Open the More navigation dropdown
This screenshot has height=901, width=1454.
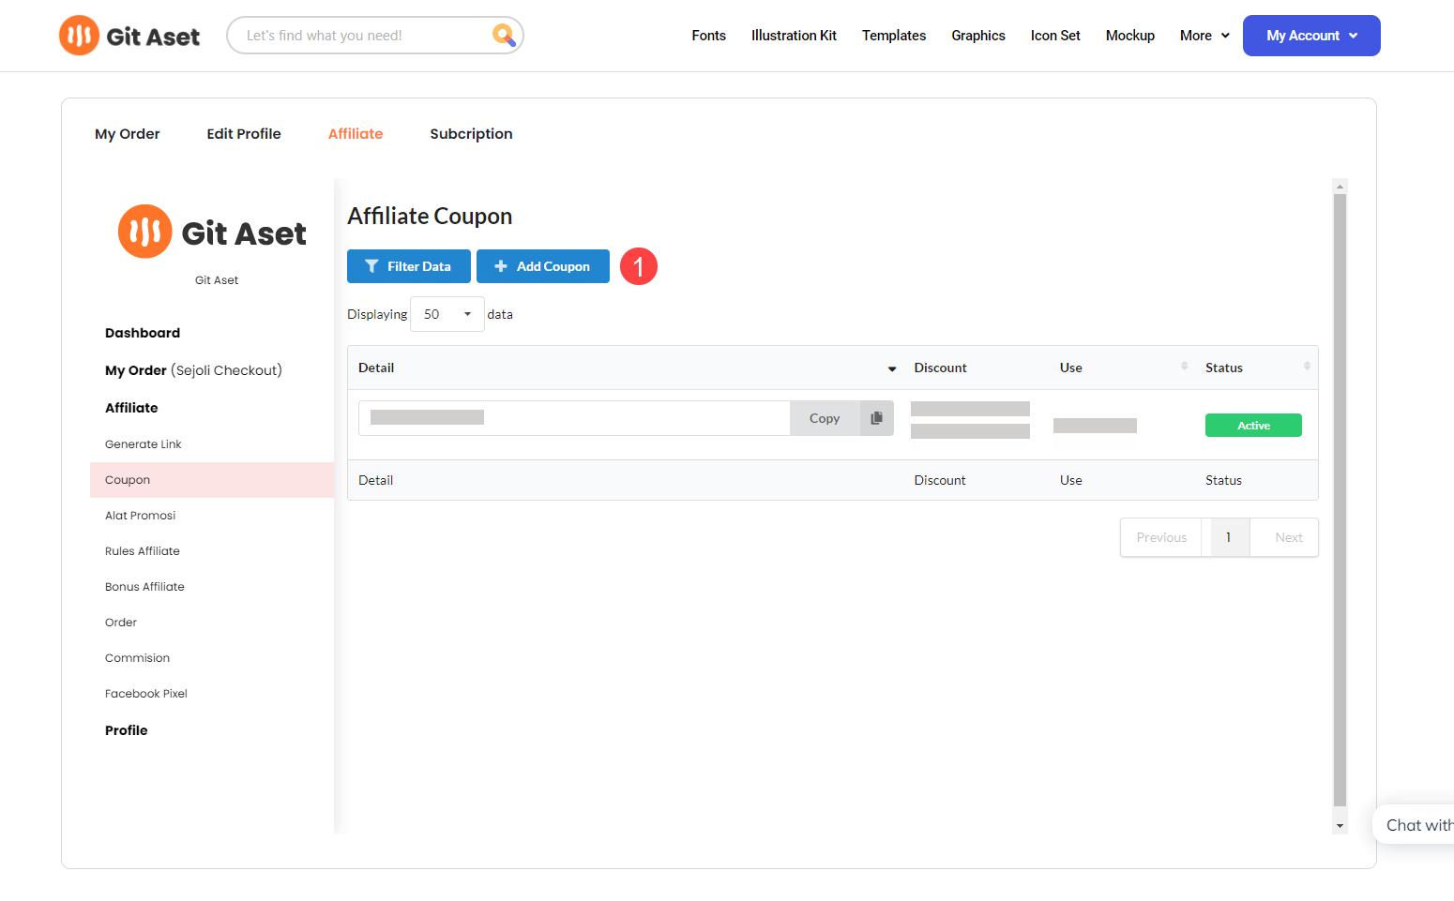1204,36
